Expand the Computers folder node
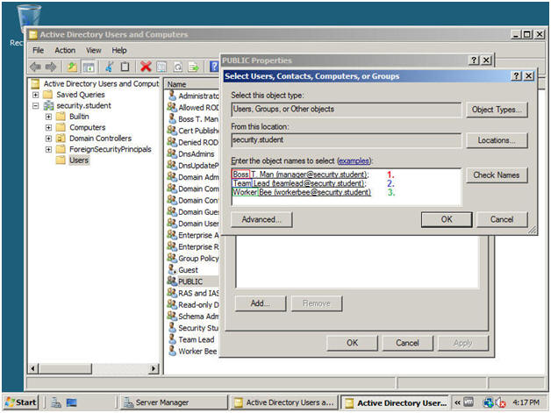Viewport: 551px width, 413px height. tap(48, 127)
